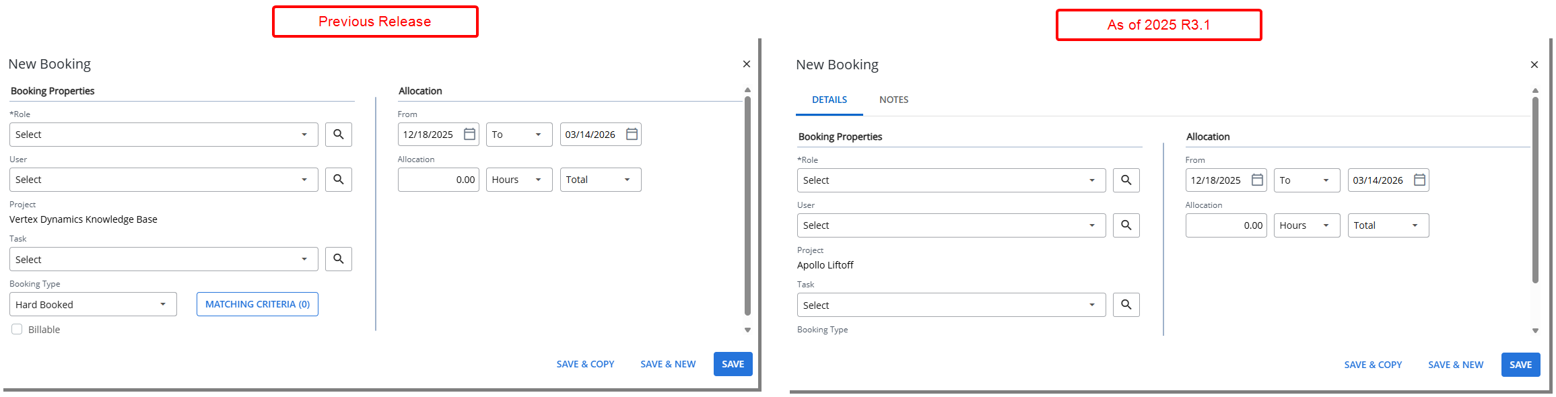Click Role search icon in dialog with Details tab
The width and height of the screenshot is (1556, 397).
(x=1126, y=180)
